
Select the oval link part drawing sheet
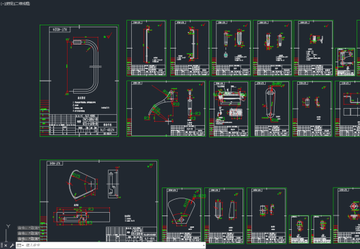coord(270,109)
